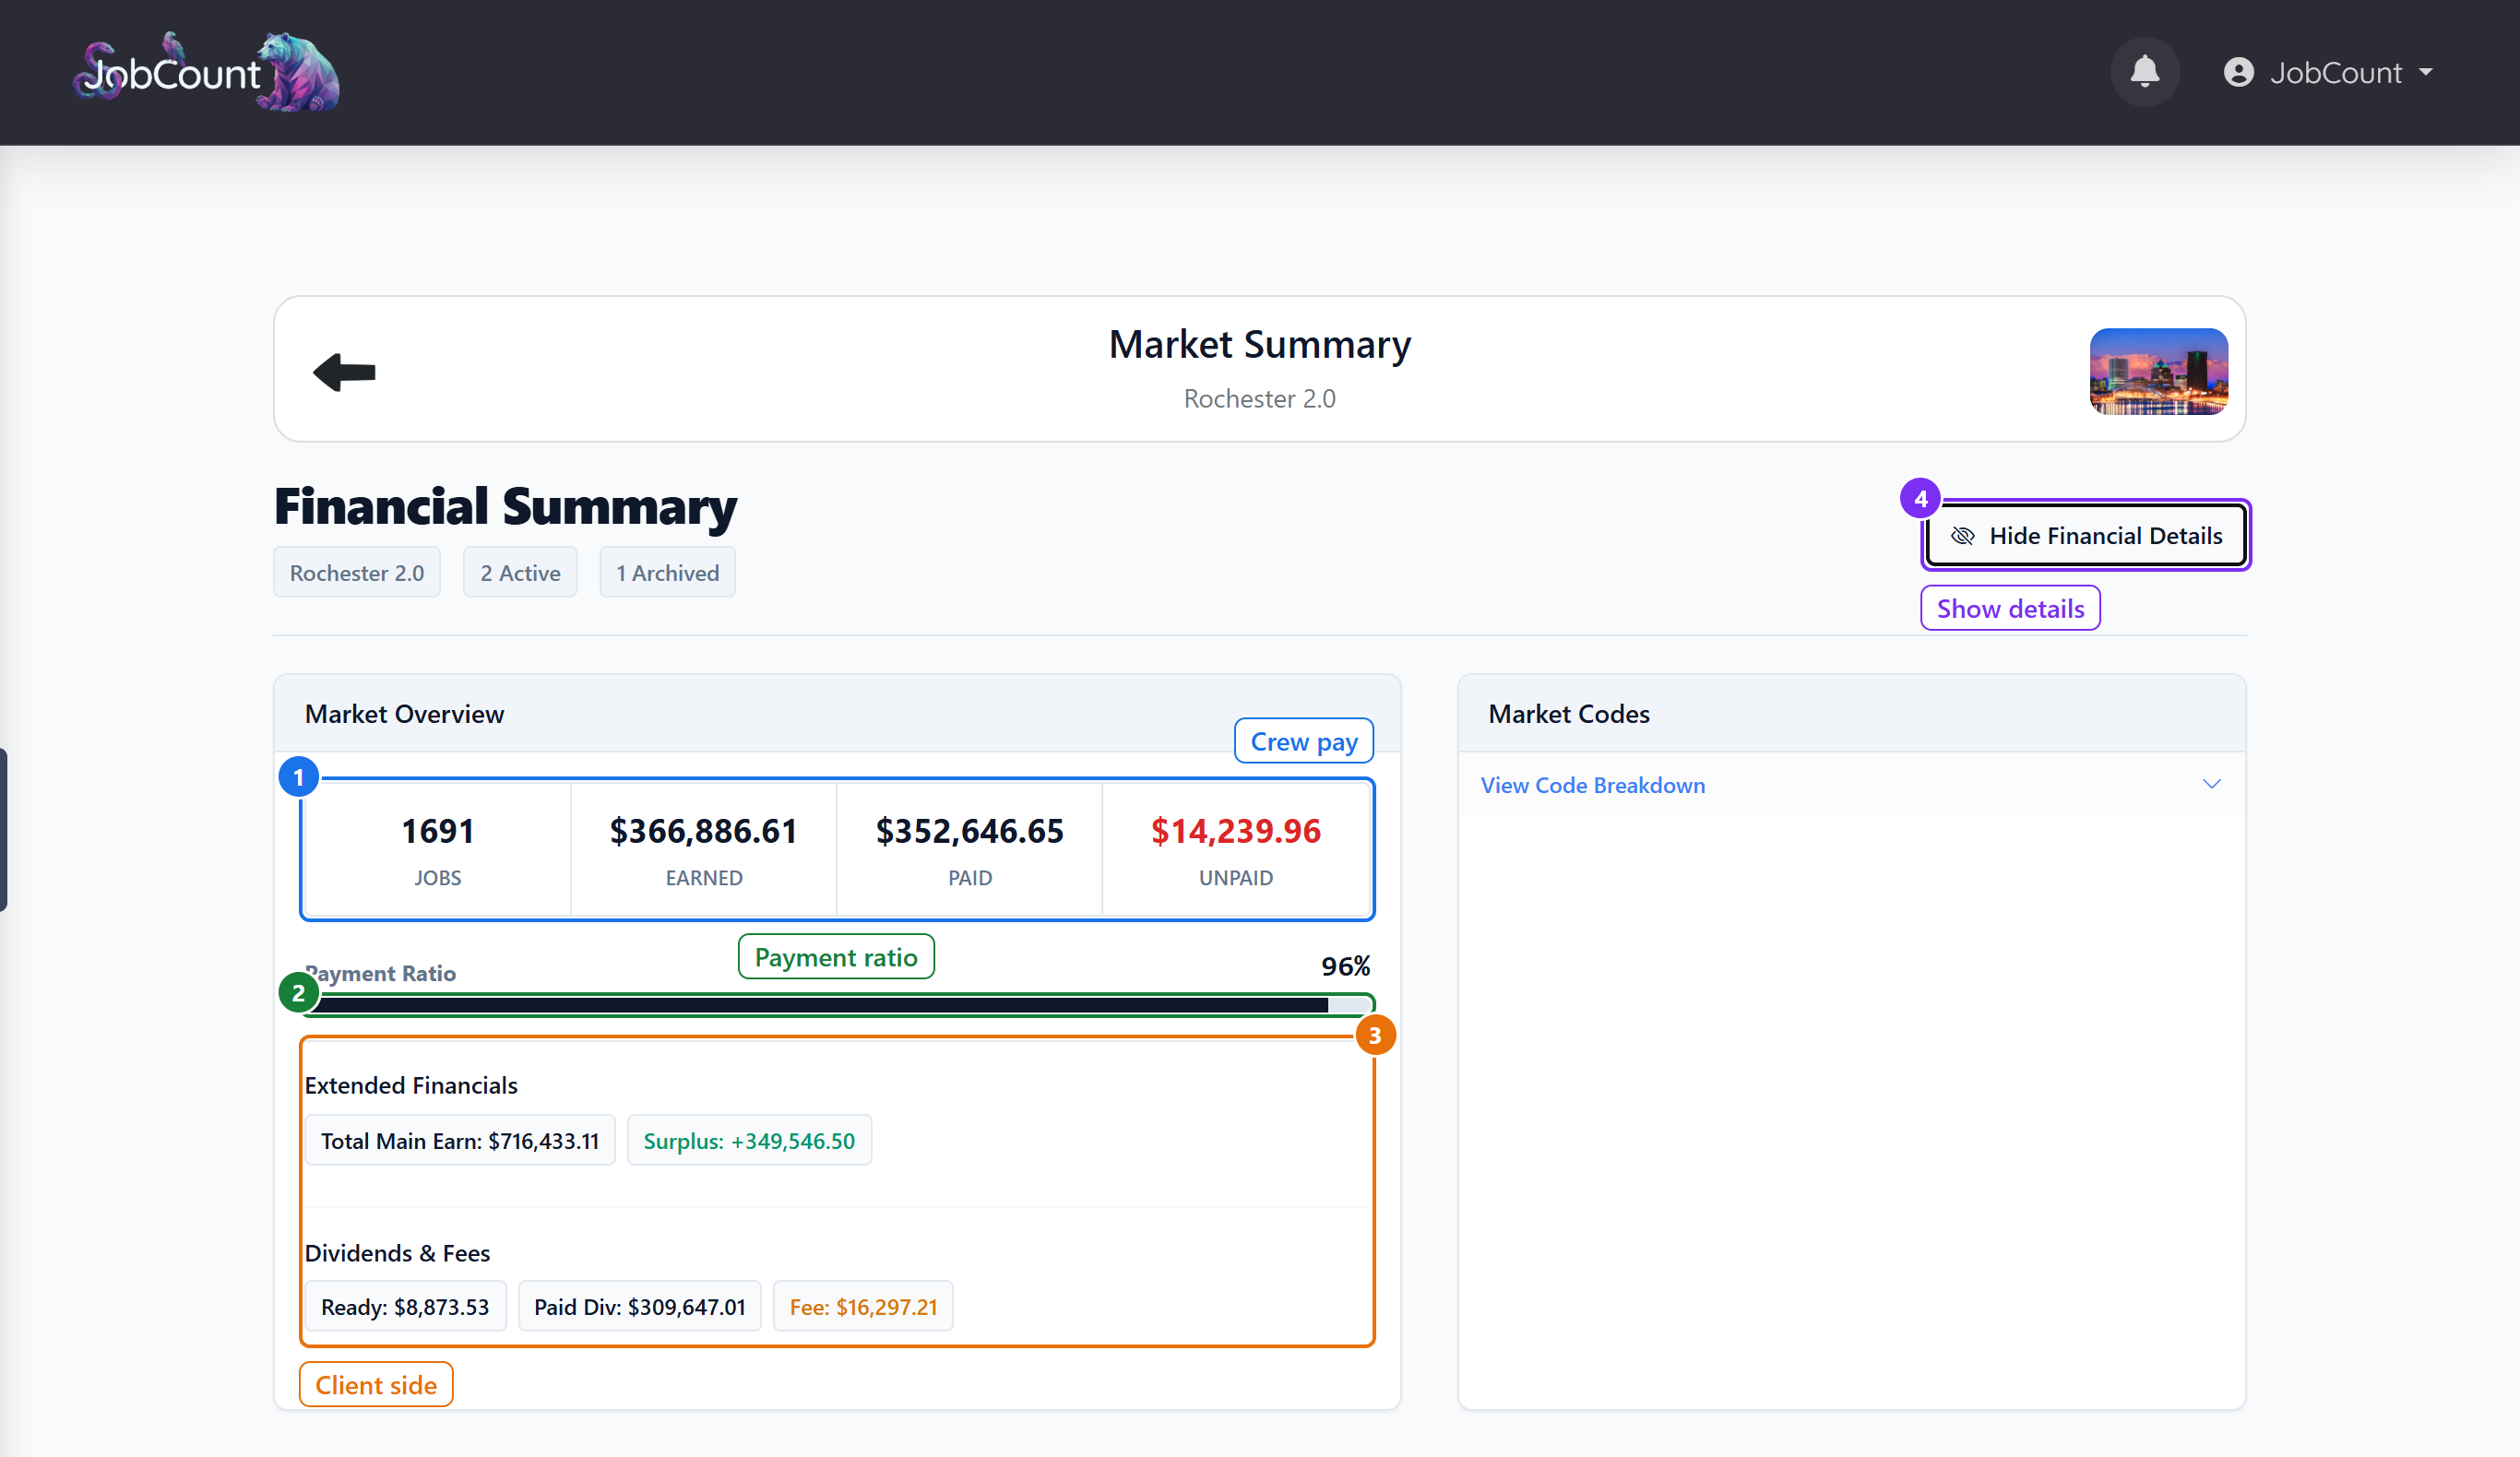This screenshot has width=2520, height=1457.
Task: Click the 96% payment ratio value
Action: pos(1345,966)
